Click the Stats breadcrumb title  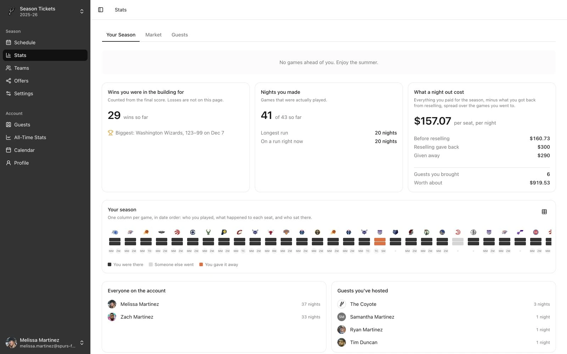coord(120,10)
